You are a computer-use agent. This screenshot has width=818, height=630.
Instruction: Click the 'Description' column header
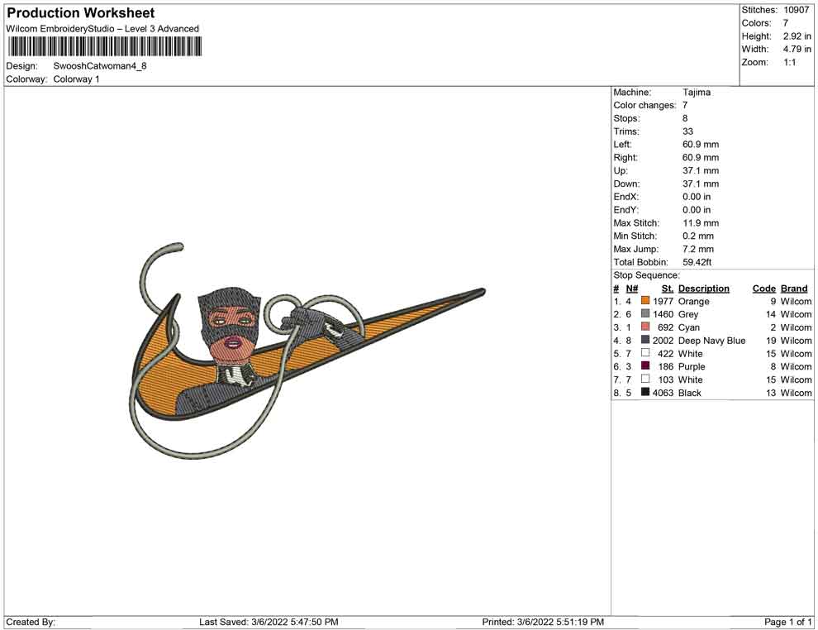pyautogui.click(x=704, y=289)
